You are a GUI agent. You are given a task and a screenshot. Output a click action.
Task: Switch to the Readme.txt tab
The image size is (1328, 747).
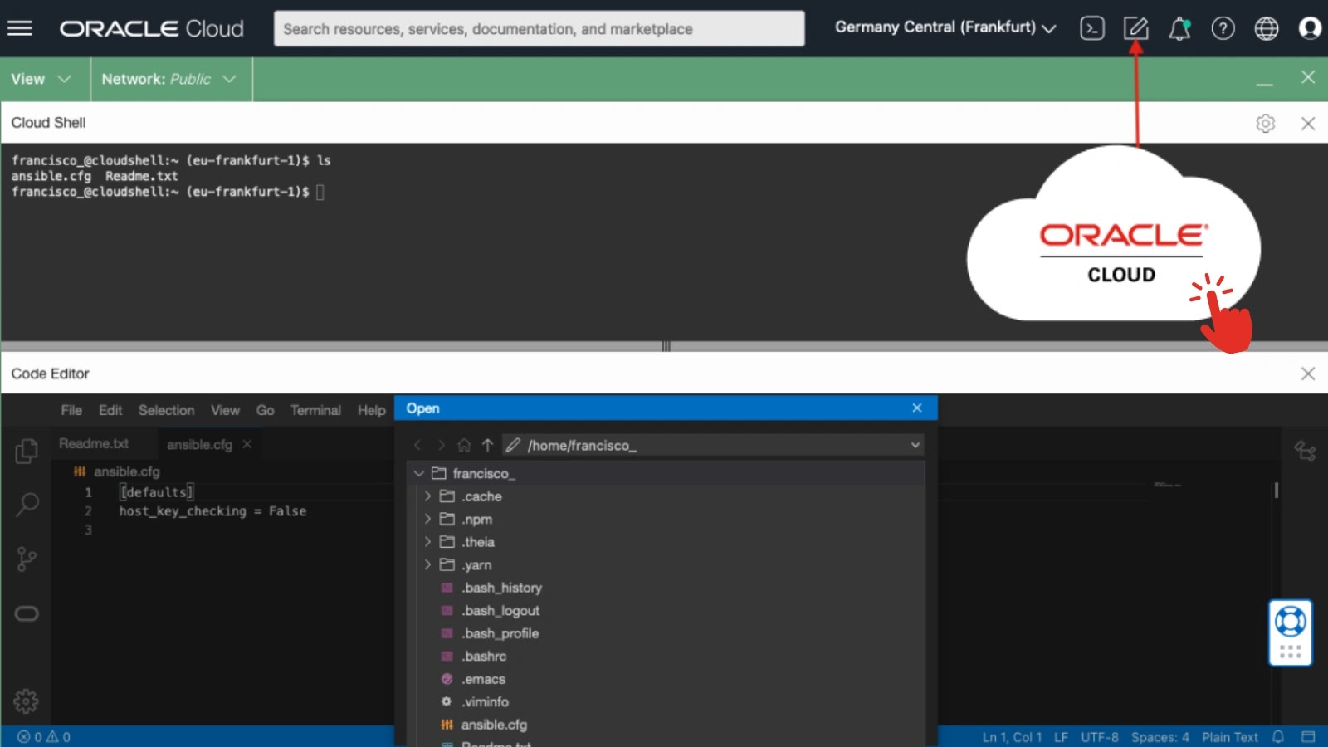point(93,443)
